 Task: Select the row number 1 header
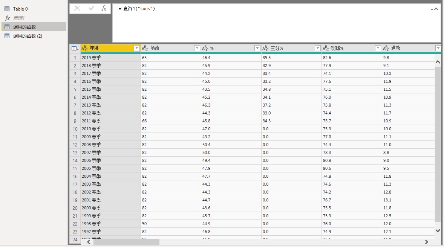pyautogui.click(x=75, y=58)
